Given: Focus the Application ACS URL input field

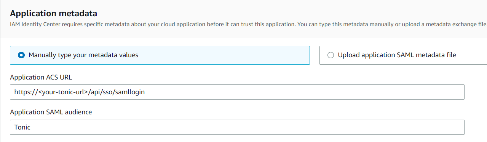Looking at the screenshot, I should click(237, 92).
